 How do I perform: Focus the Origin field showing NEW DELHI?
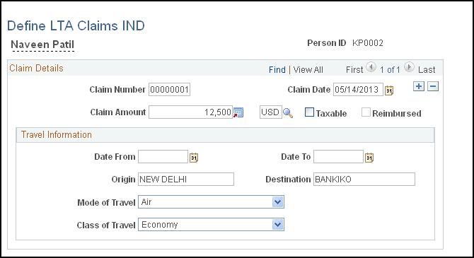[186, 179]
